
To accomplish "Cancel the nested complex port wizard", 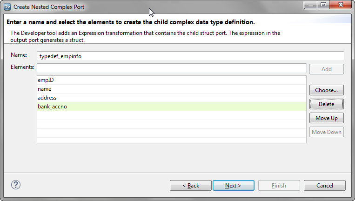I will pos(325,186).
